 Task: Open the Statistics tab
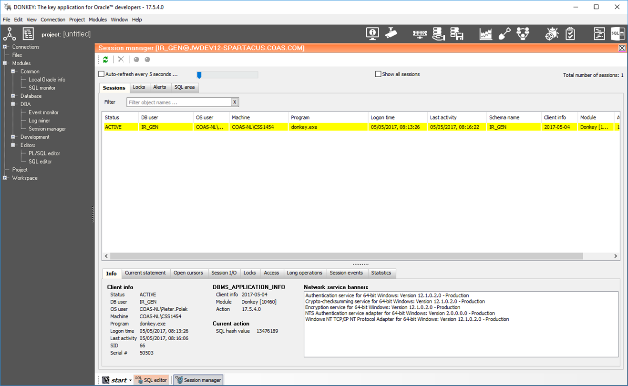pos(381,273)
